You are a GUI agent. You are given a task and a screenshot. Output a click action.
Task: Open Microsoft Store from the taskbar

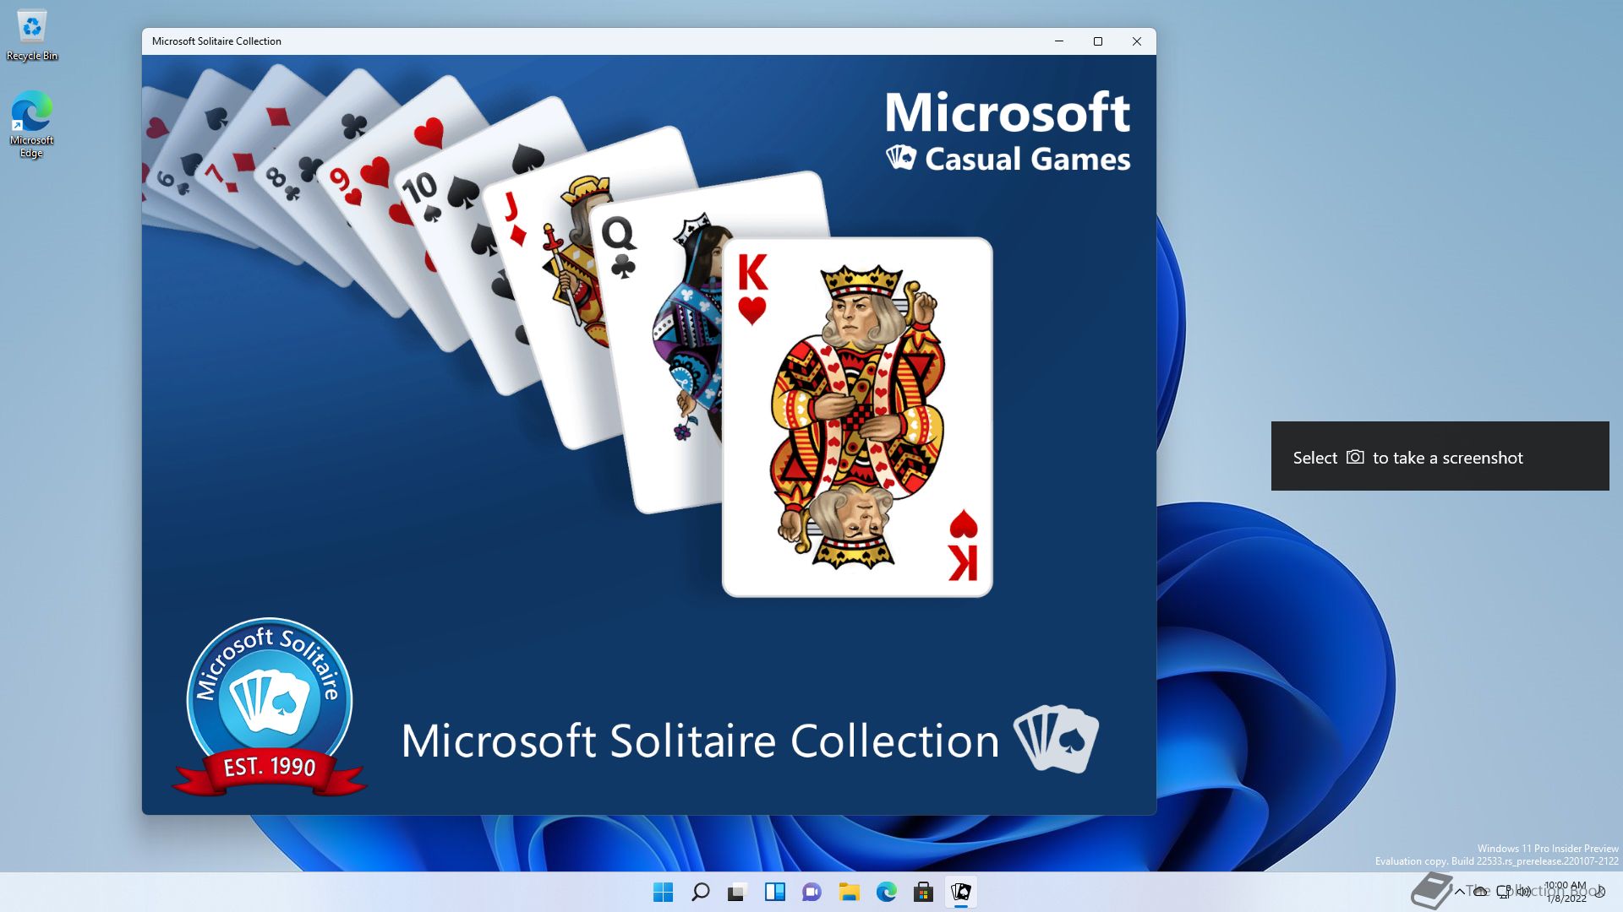point(924,892)
